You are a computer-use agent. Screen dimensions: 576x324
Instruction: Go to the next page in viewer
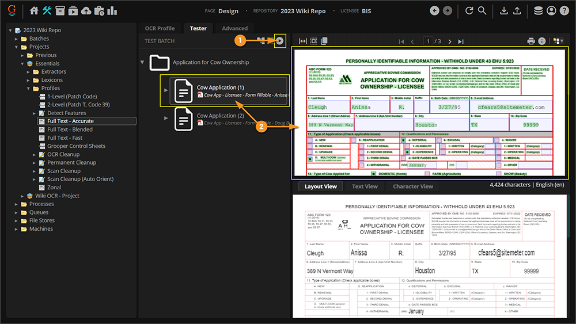(x=449, y=41)
